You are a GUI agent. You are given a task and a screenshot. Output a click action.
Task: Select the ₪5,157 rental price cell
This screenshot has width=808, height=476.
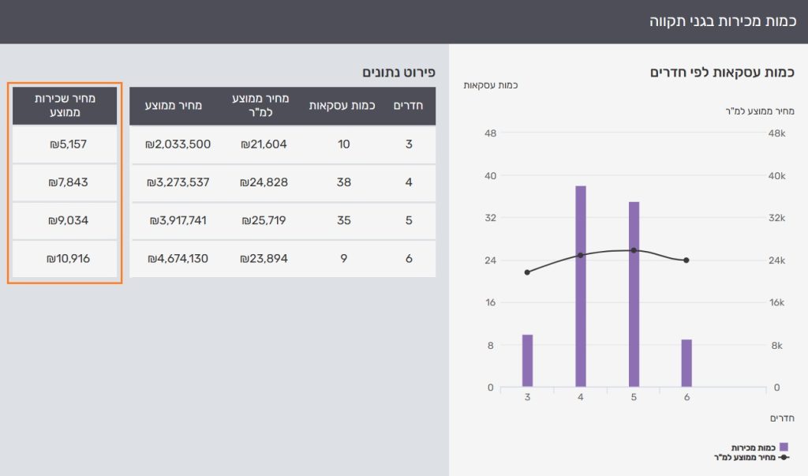coord(65,144)
